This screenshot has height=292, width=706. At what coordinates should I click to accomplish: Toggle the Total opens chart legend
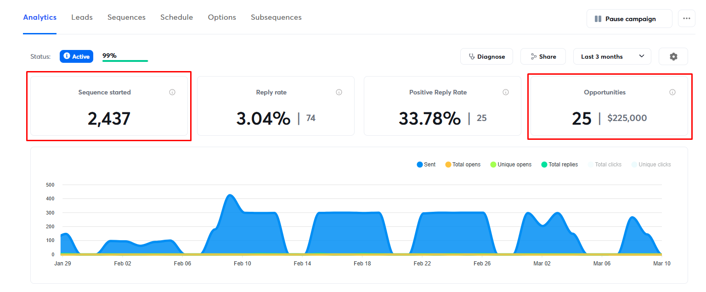point(463,164)
